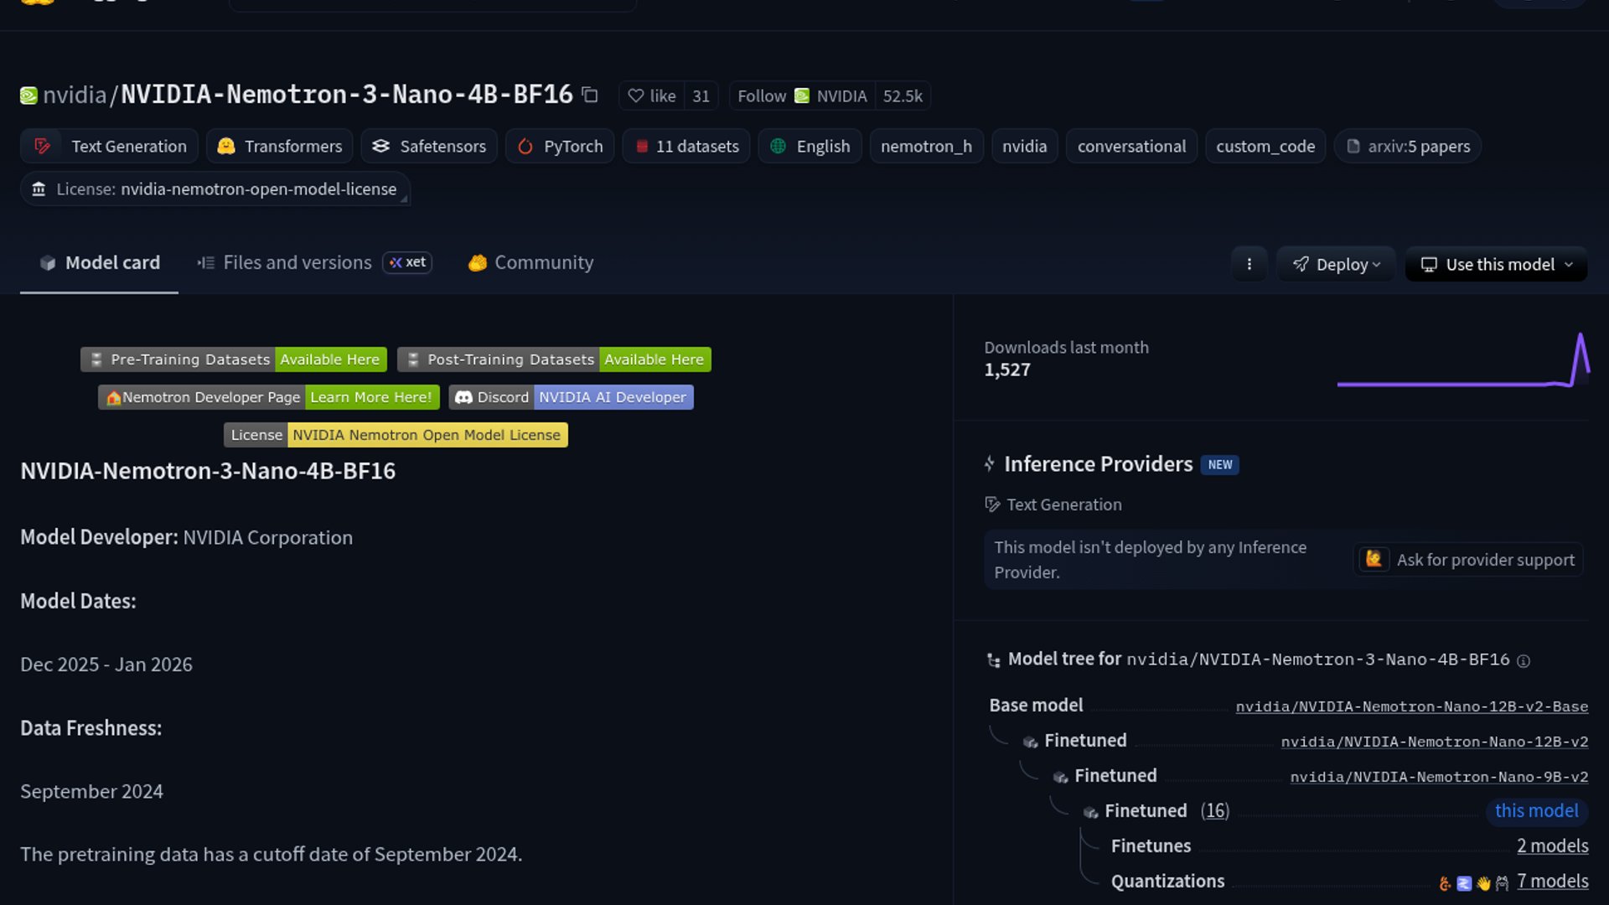1609x905 pixels.
Task: Click the arxiv 5 papers tag
Action: (x=1408, y=147)
